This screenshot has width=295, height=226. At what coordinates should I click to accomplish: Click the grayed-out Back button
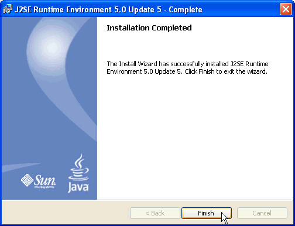click(155, 213)
